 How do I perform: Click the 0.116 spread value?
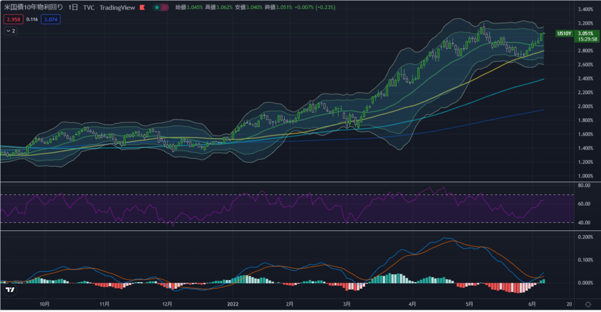point(32,19)
